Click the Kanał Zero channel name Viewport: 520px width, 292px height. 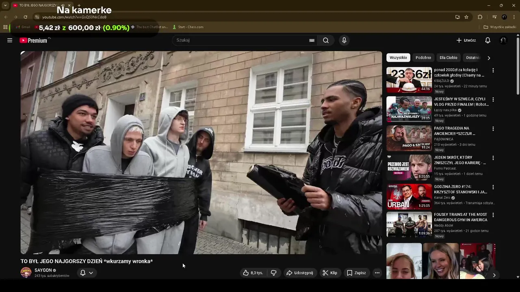[x=442, y=198]
